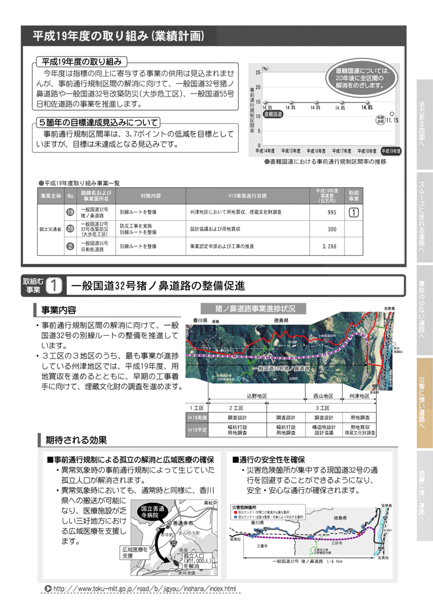
Task: Click the 直轄国道については callout bubble
Action: (363, 78)
